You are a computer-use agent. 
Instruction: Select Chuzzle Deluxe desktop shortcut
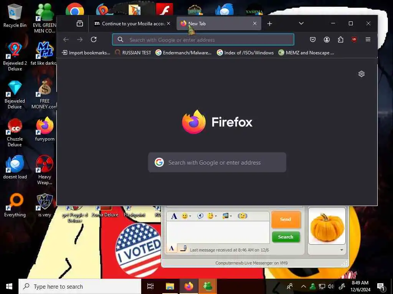point(15,132)
